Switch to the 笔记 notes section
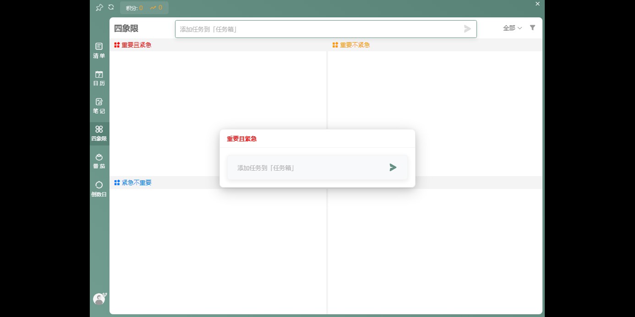This screenshot has width=635, height=317. coord(99,106)
